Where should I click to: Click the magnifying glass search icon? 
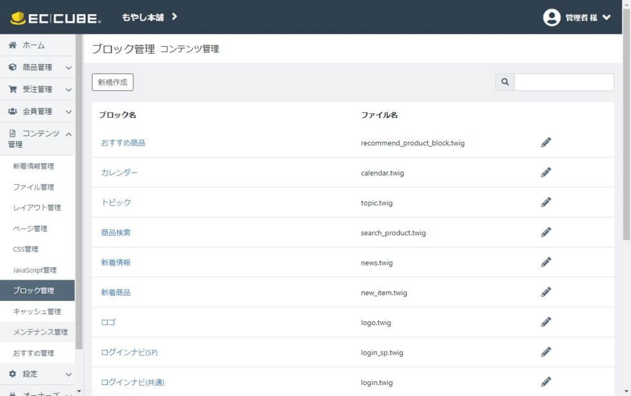(x=505, y=83)
